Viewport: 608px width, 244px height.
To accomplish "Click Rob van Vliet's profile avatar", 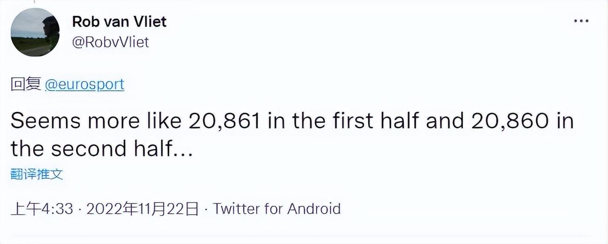I will pos(35,33).
